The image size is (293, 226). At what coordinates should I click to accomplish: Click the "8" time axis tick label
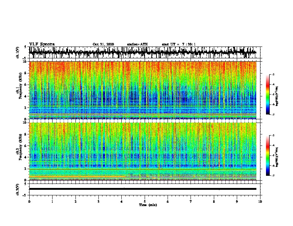pos(214,201)
